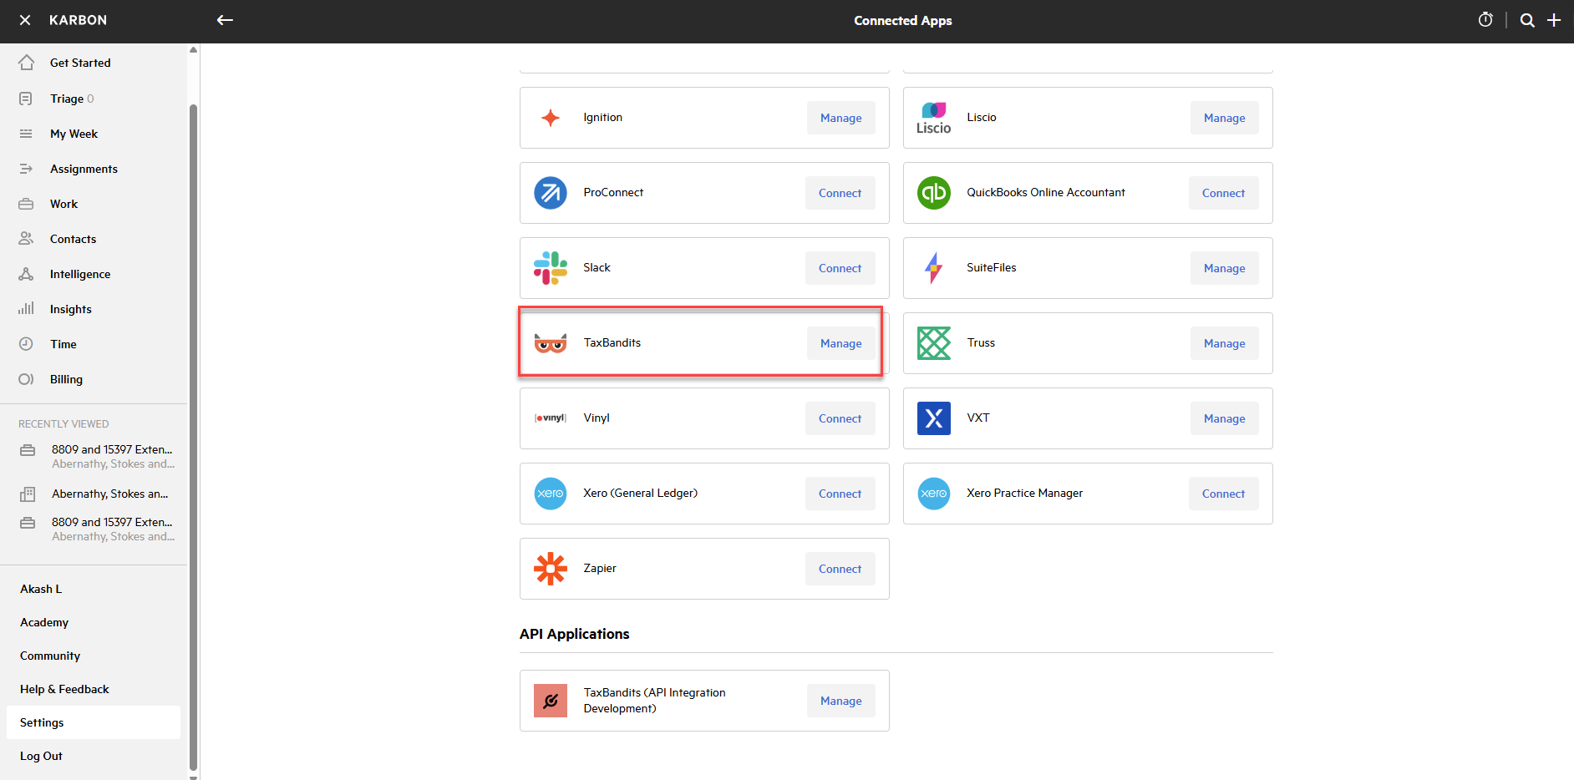Open Get Started in sidebar
This screenshot has width=1574, height=780.
pos(80,63)
